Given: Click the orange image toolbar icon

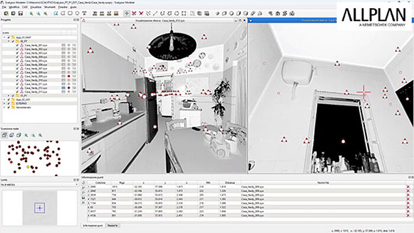Looking at the screenshot, I should pos(116,13).
